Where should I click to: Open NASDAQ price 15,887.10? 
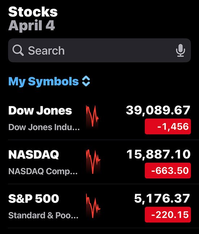pyautogui.click(x=158, y=154)
